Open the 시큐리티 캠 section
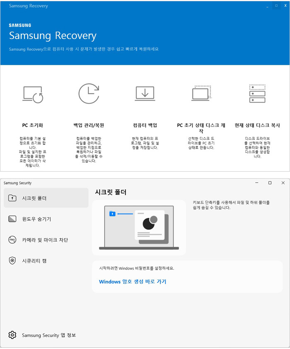 [x=46, y=261]
